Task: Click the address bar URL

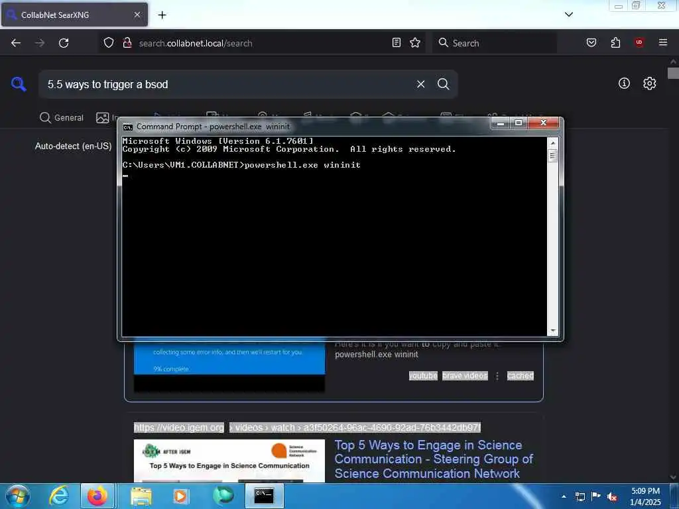Action: (x=196, y=43)
